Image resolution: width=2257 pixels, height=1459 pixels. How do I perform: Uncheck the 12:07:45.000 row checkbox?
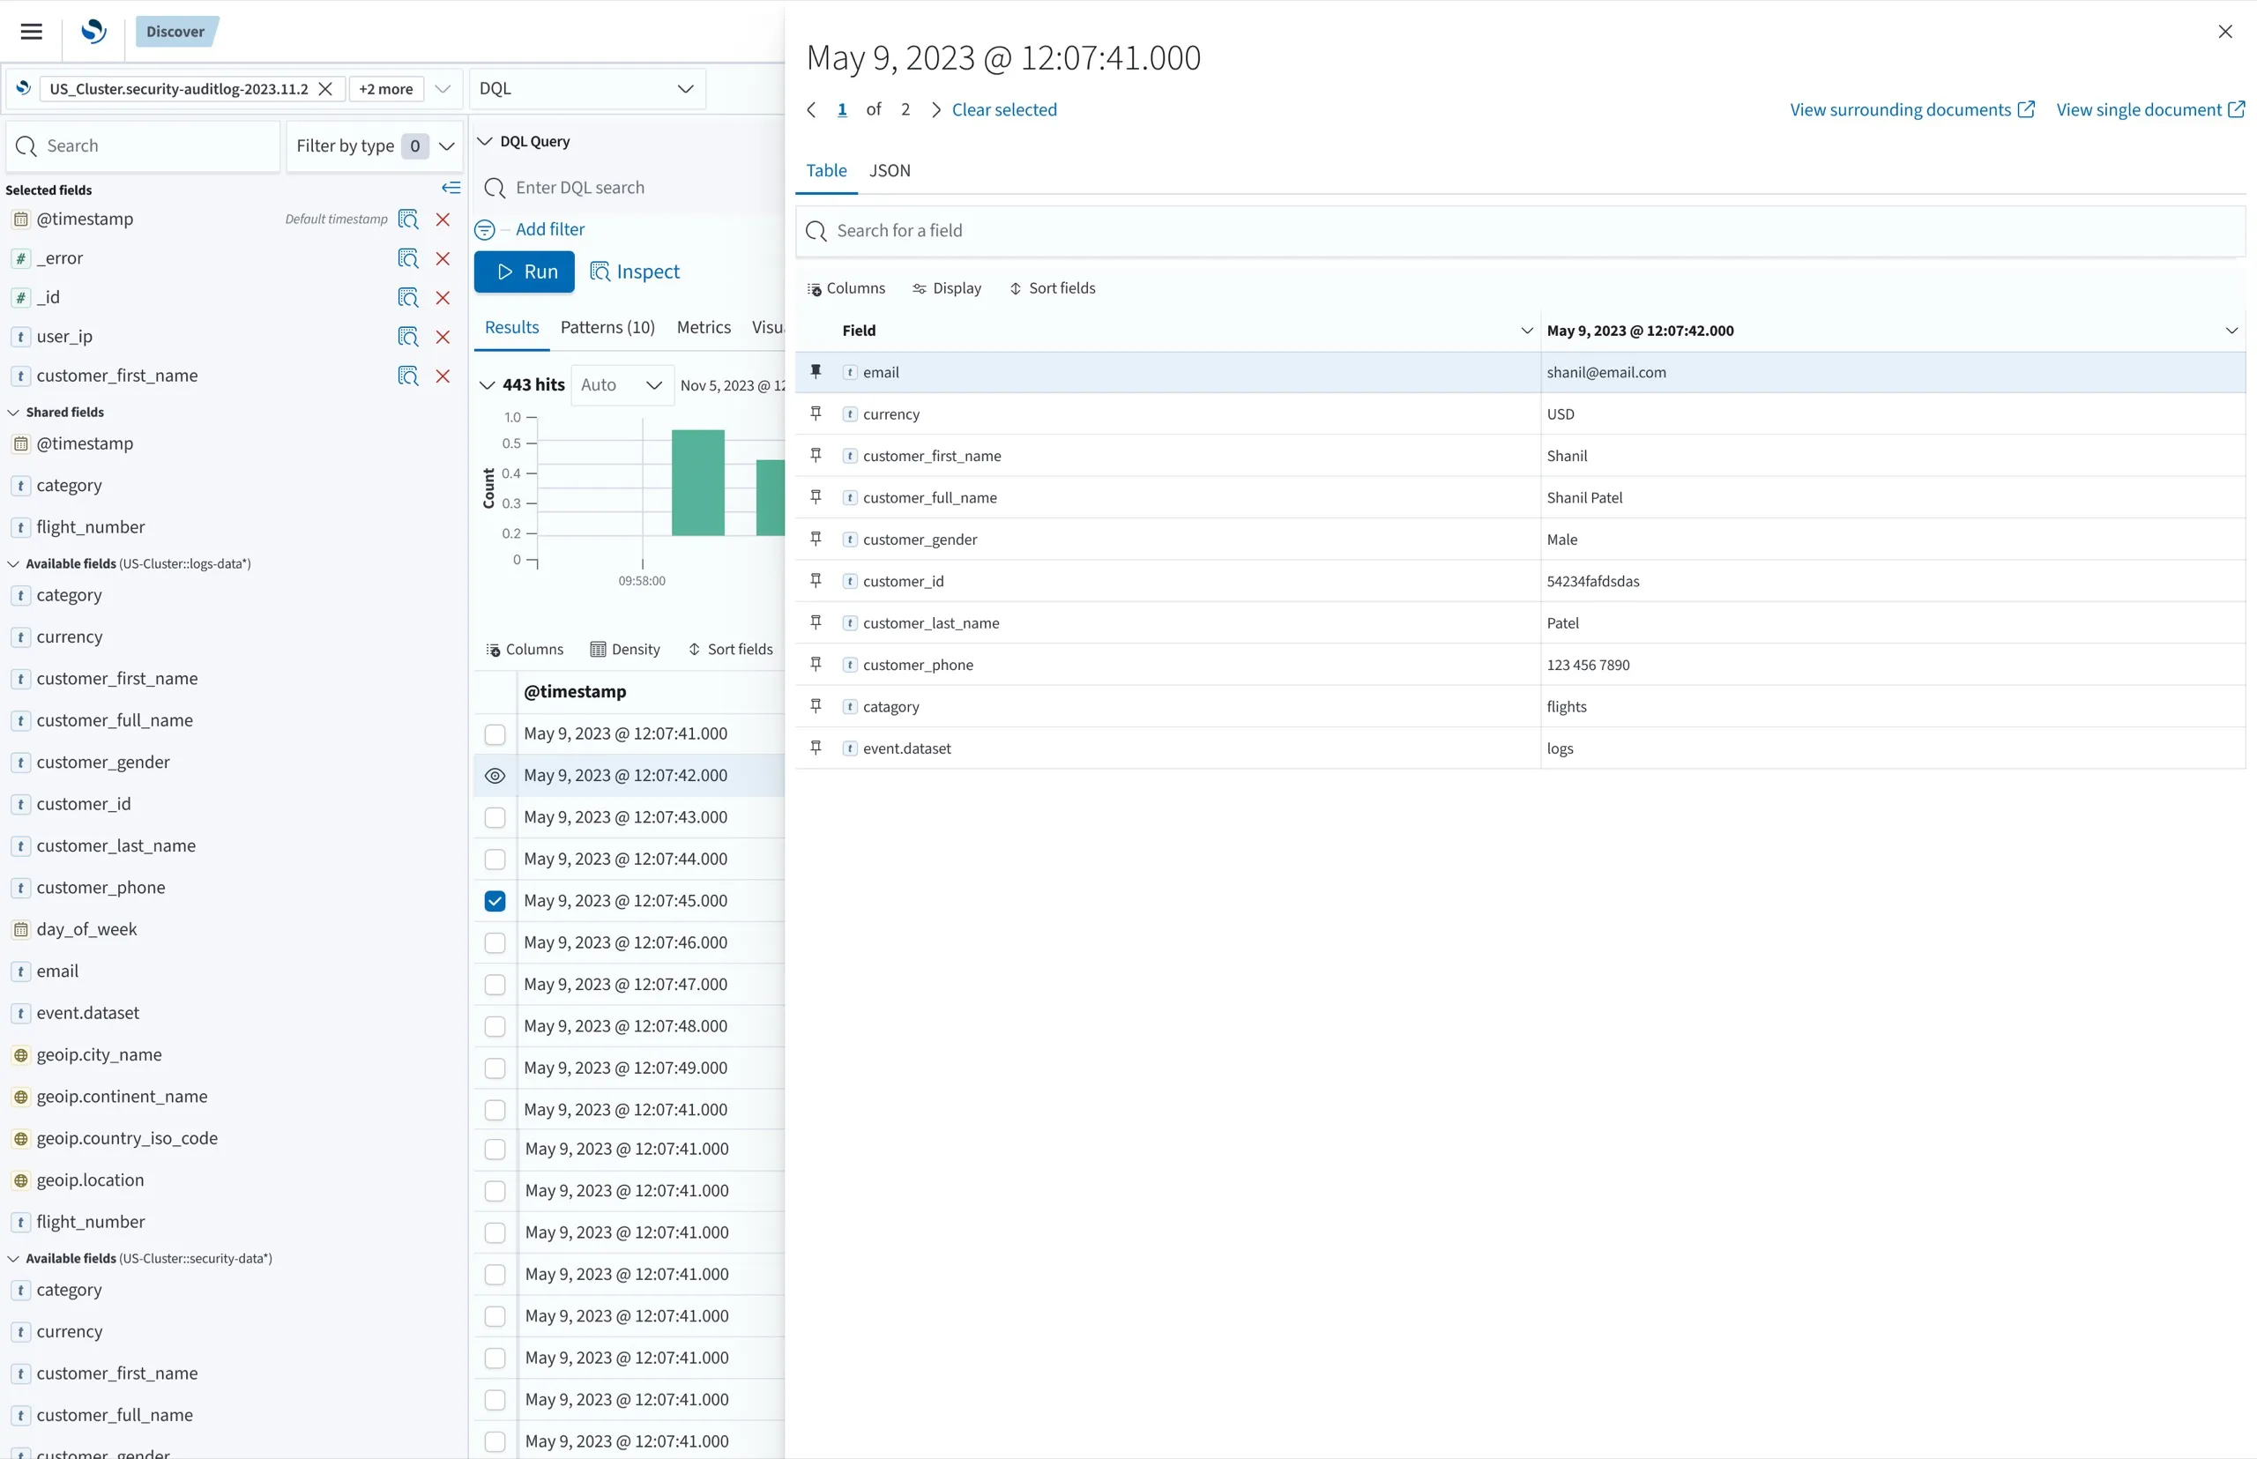point(495,901)
